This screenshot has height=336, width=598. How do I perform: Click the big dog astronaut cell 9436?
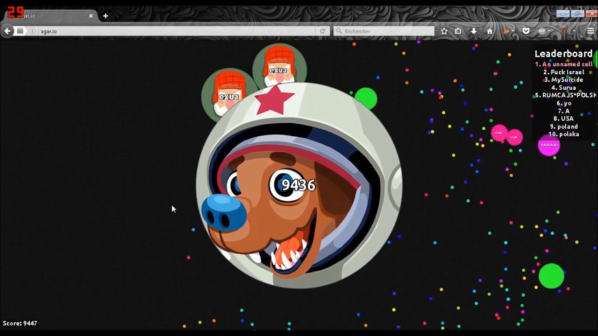299,185
